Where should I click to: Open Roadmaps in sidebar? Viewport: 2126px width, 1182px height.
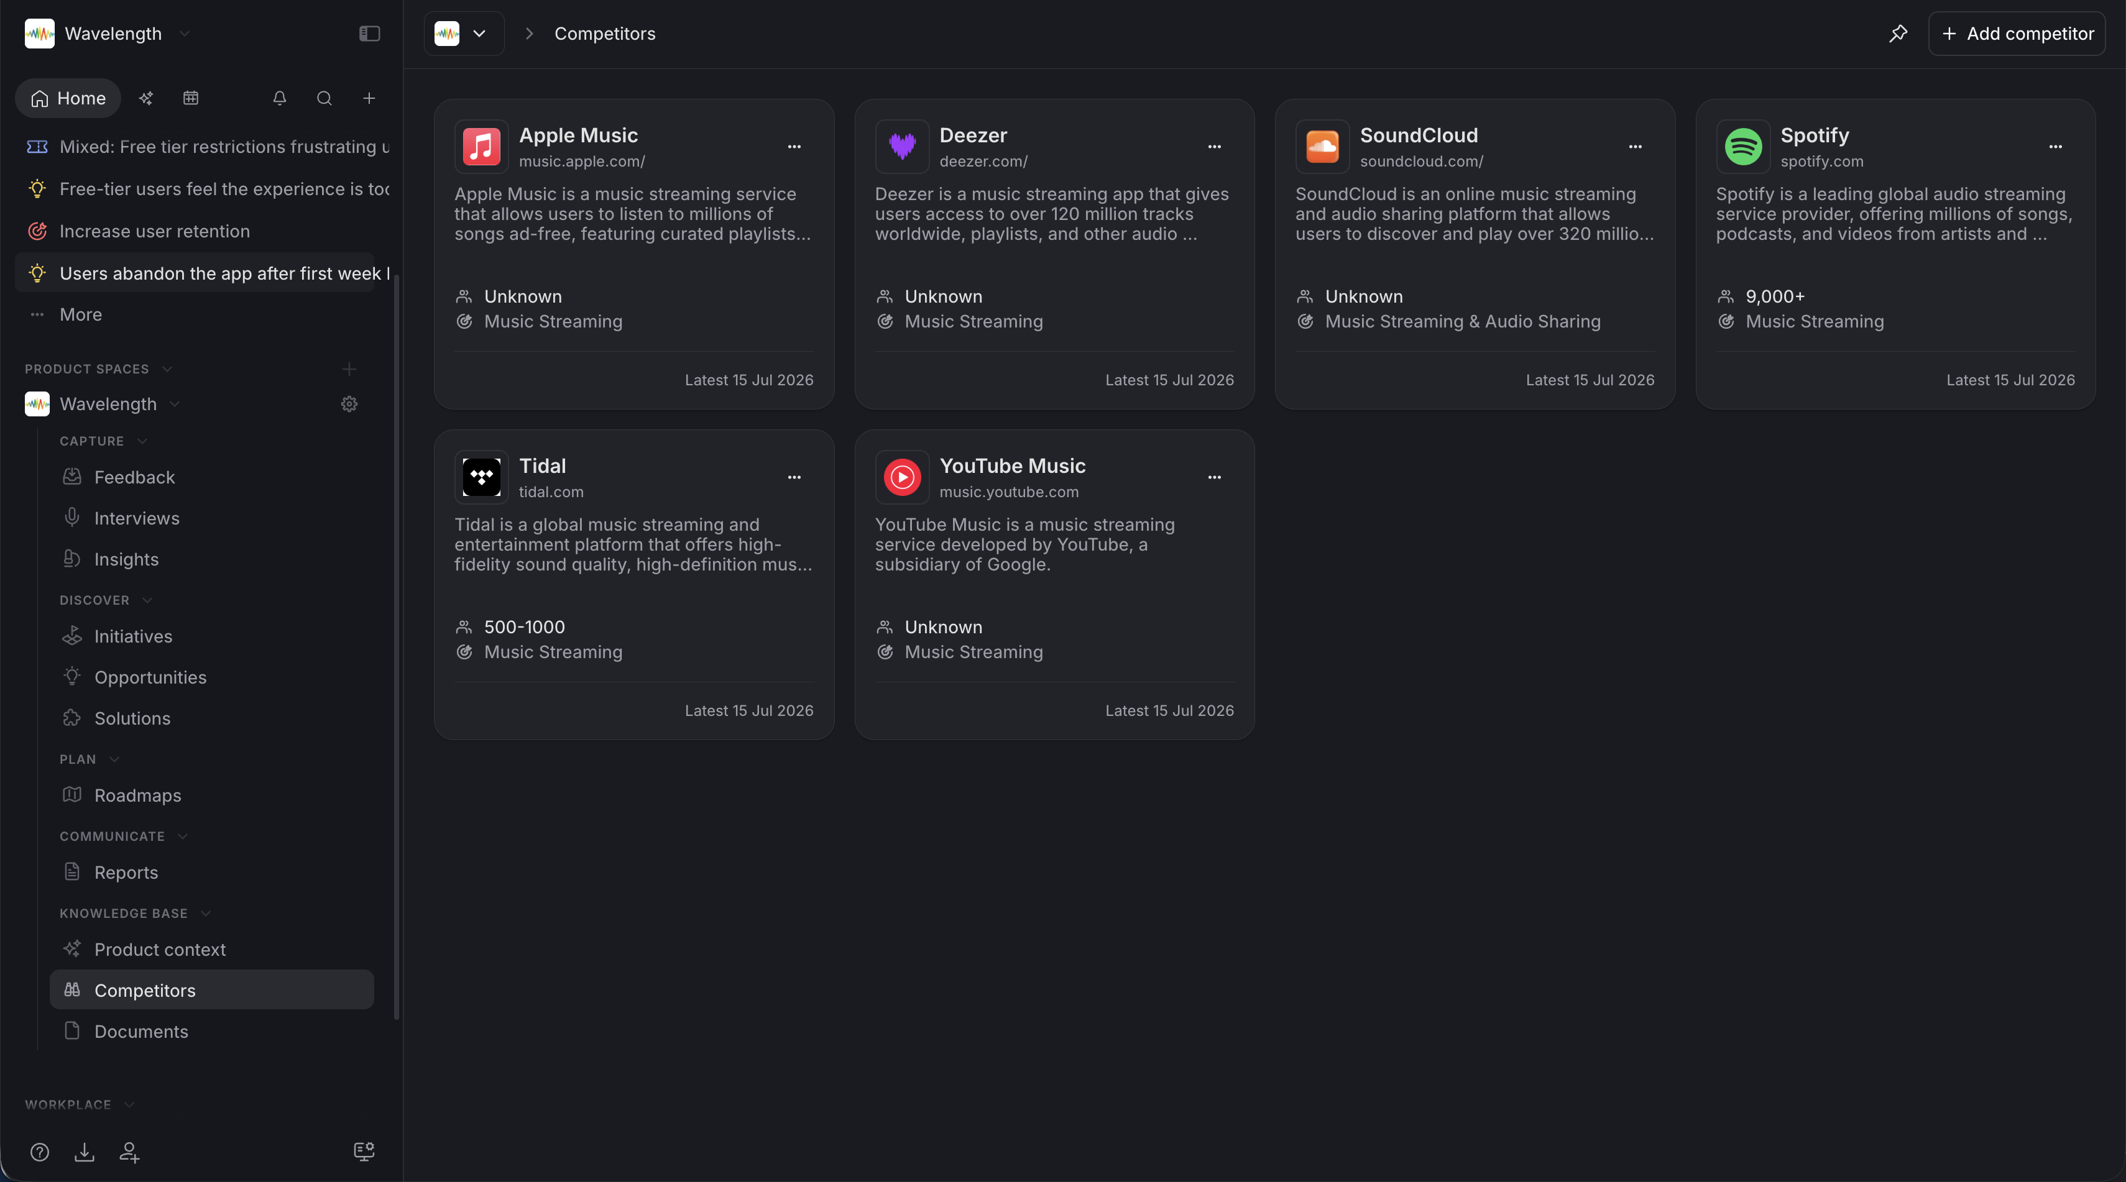pyautogui.click(x=211, y=796)
